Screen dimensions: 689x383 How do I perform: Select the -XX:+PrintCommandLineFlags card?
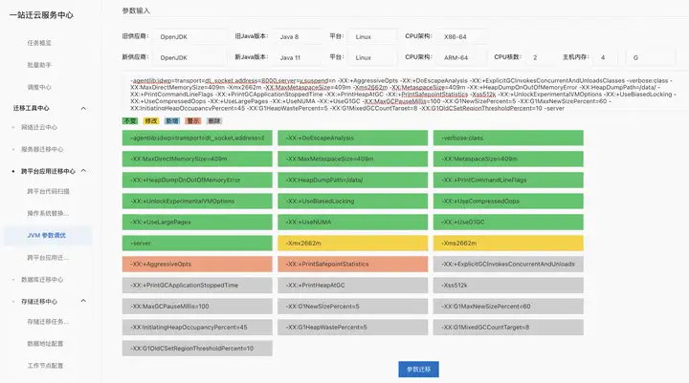tap(508, 180)
